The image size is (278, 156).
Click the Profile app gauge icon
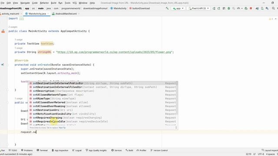[x=238, y=8]
